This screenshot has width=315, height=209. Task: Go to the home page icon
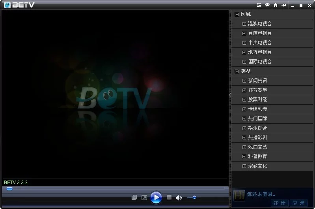pyautogui.click(x=276, y=5)
